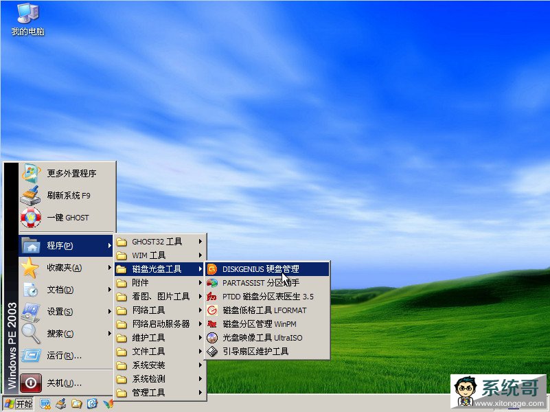The height and width of the screenshot is (412, 550).
Task: Click the 引导扇区维护工具 icon
Action: [x=212, y=352]
